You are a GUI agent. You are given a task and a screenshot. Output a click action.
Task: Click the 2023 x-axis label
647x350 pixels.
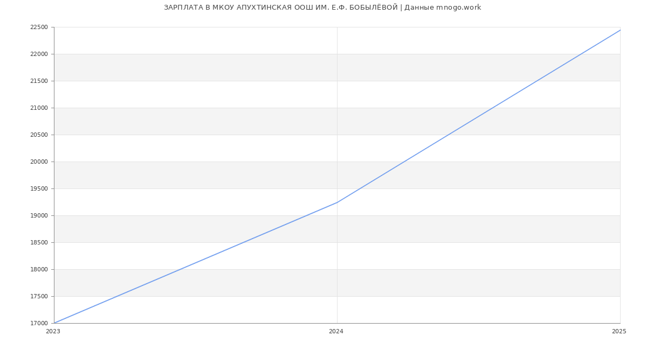(53, 332)
